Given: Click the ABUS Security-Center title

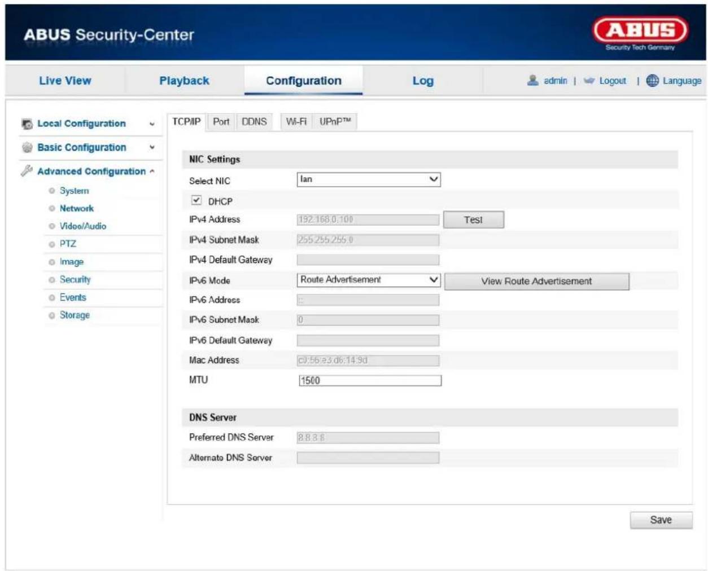Looking at the screenshot, I should pos(109,34).
